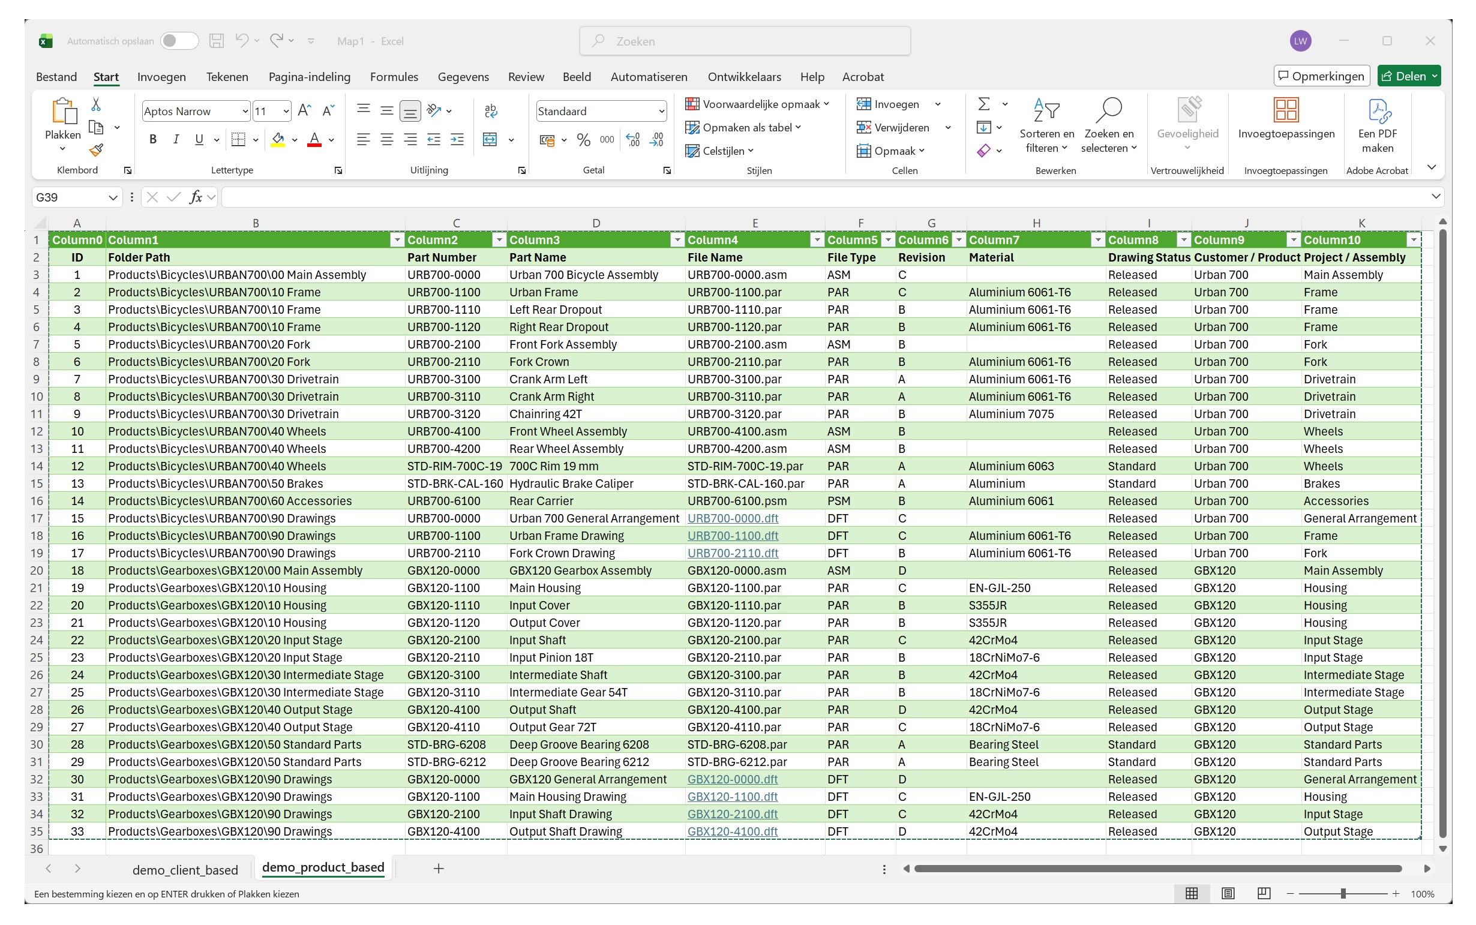This screenshot has width=1476, height=925.
Task: Click the Save icon in title bar
Action: (216, 41)
